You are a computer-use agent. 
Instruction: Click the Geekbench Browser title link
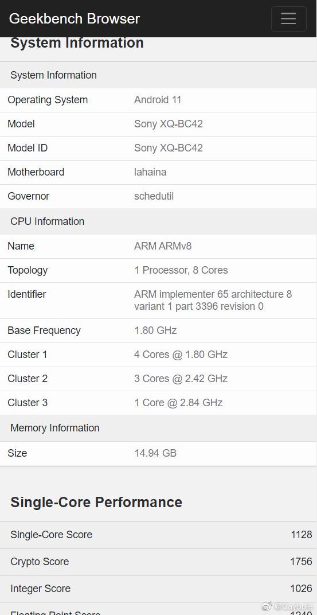coord(75,18)
